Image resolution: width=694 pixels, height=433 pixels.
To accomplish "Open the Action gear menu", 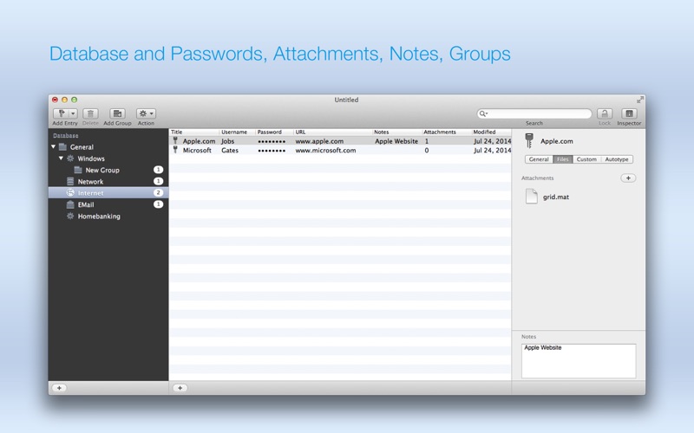I will (146, 113).
